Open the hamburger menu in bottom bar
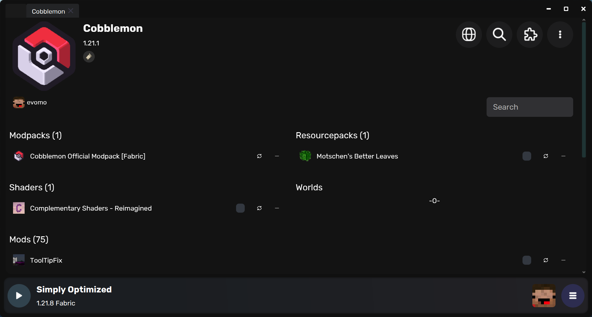The image size is (592, 317). point(573,296)
